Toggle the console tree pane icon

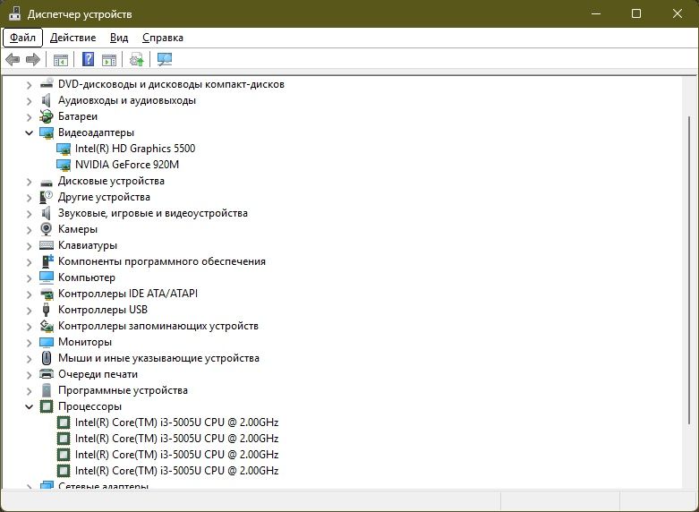[61, 59]
